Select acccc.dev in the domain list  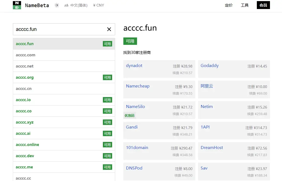64,156
